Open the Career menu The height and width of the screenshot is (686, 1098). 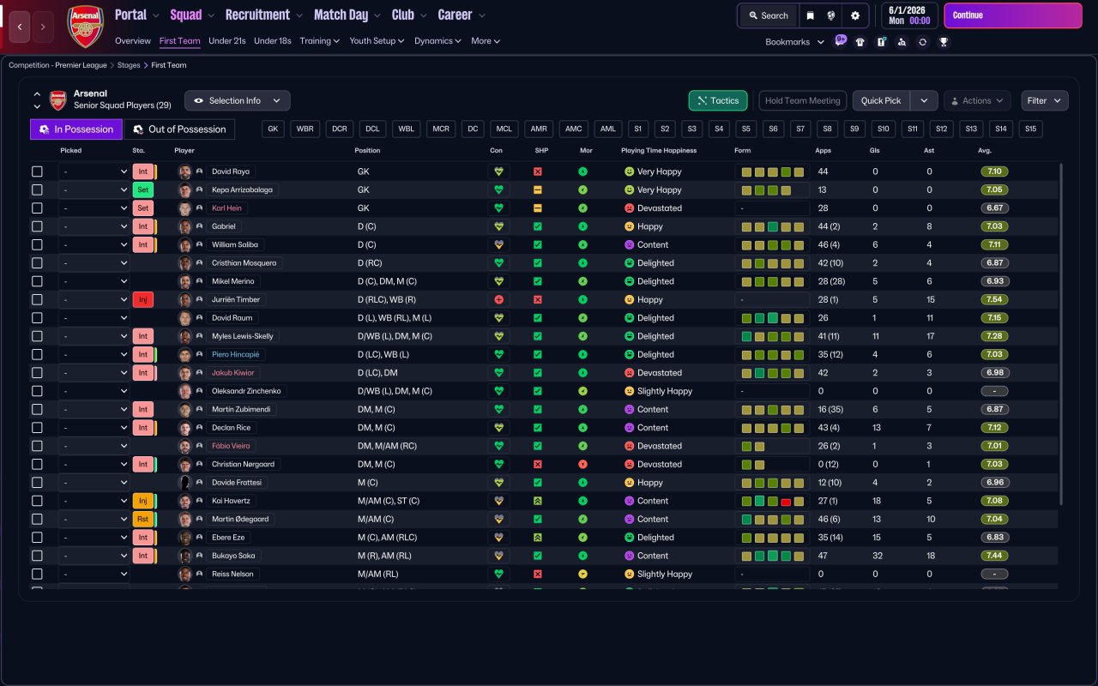coord(462,15)
